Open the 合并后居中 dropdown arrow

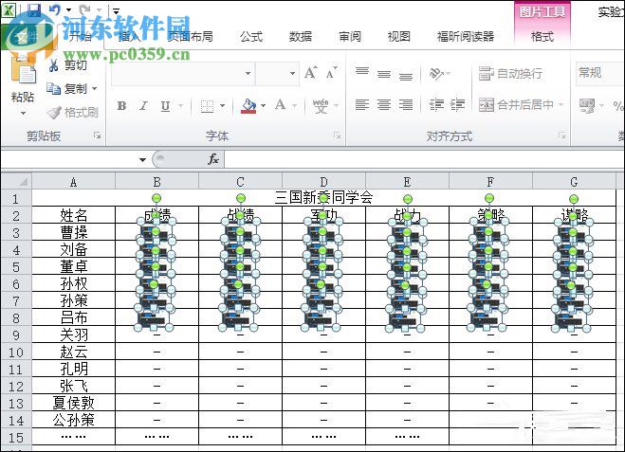pyautogui.click(x=561, y=105)
